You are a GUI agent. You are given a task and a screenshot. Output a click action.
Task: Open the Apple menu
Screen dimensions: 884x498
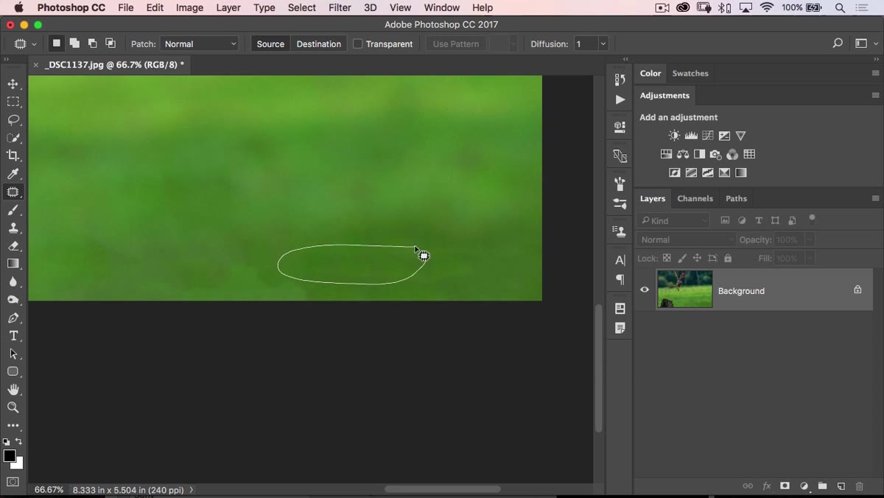point(18,7)
